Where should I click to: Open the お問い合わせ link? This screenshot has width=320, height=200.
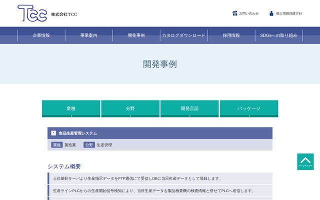click(x=249, y=13)
